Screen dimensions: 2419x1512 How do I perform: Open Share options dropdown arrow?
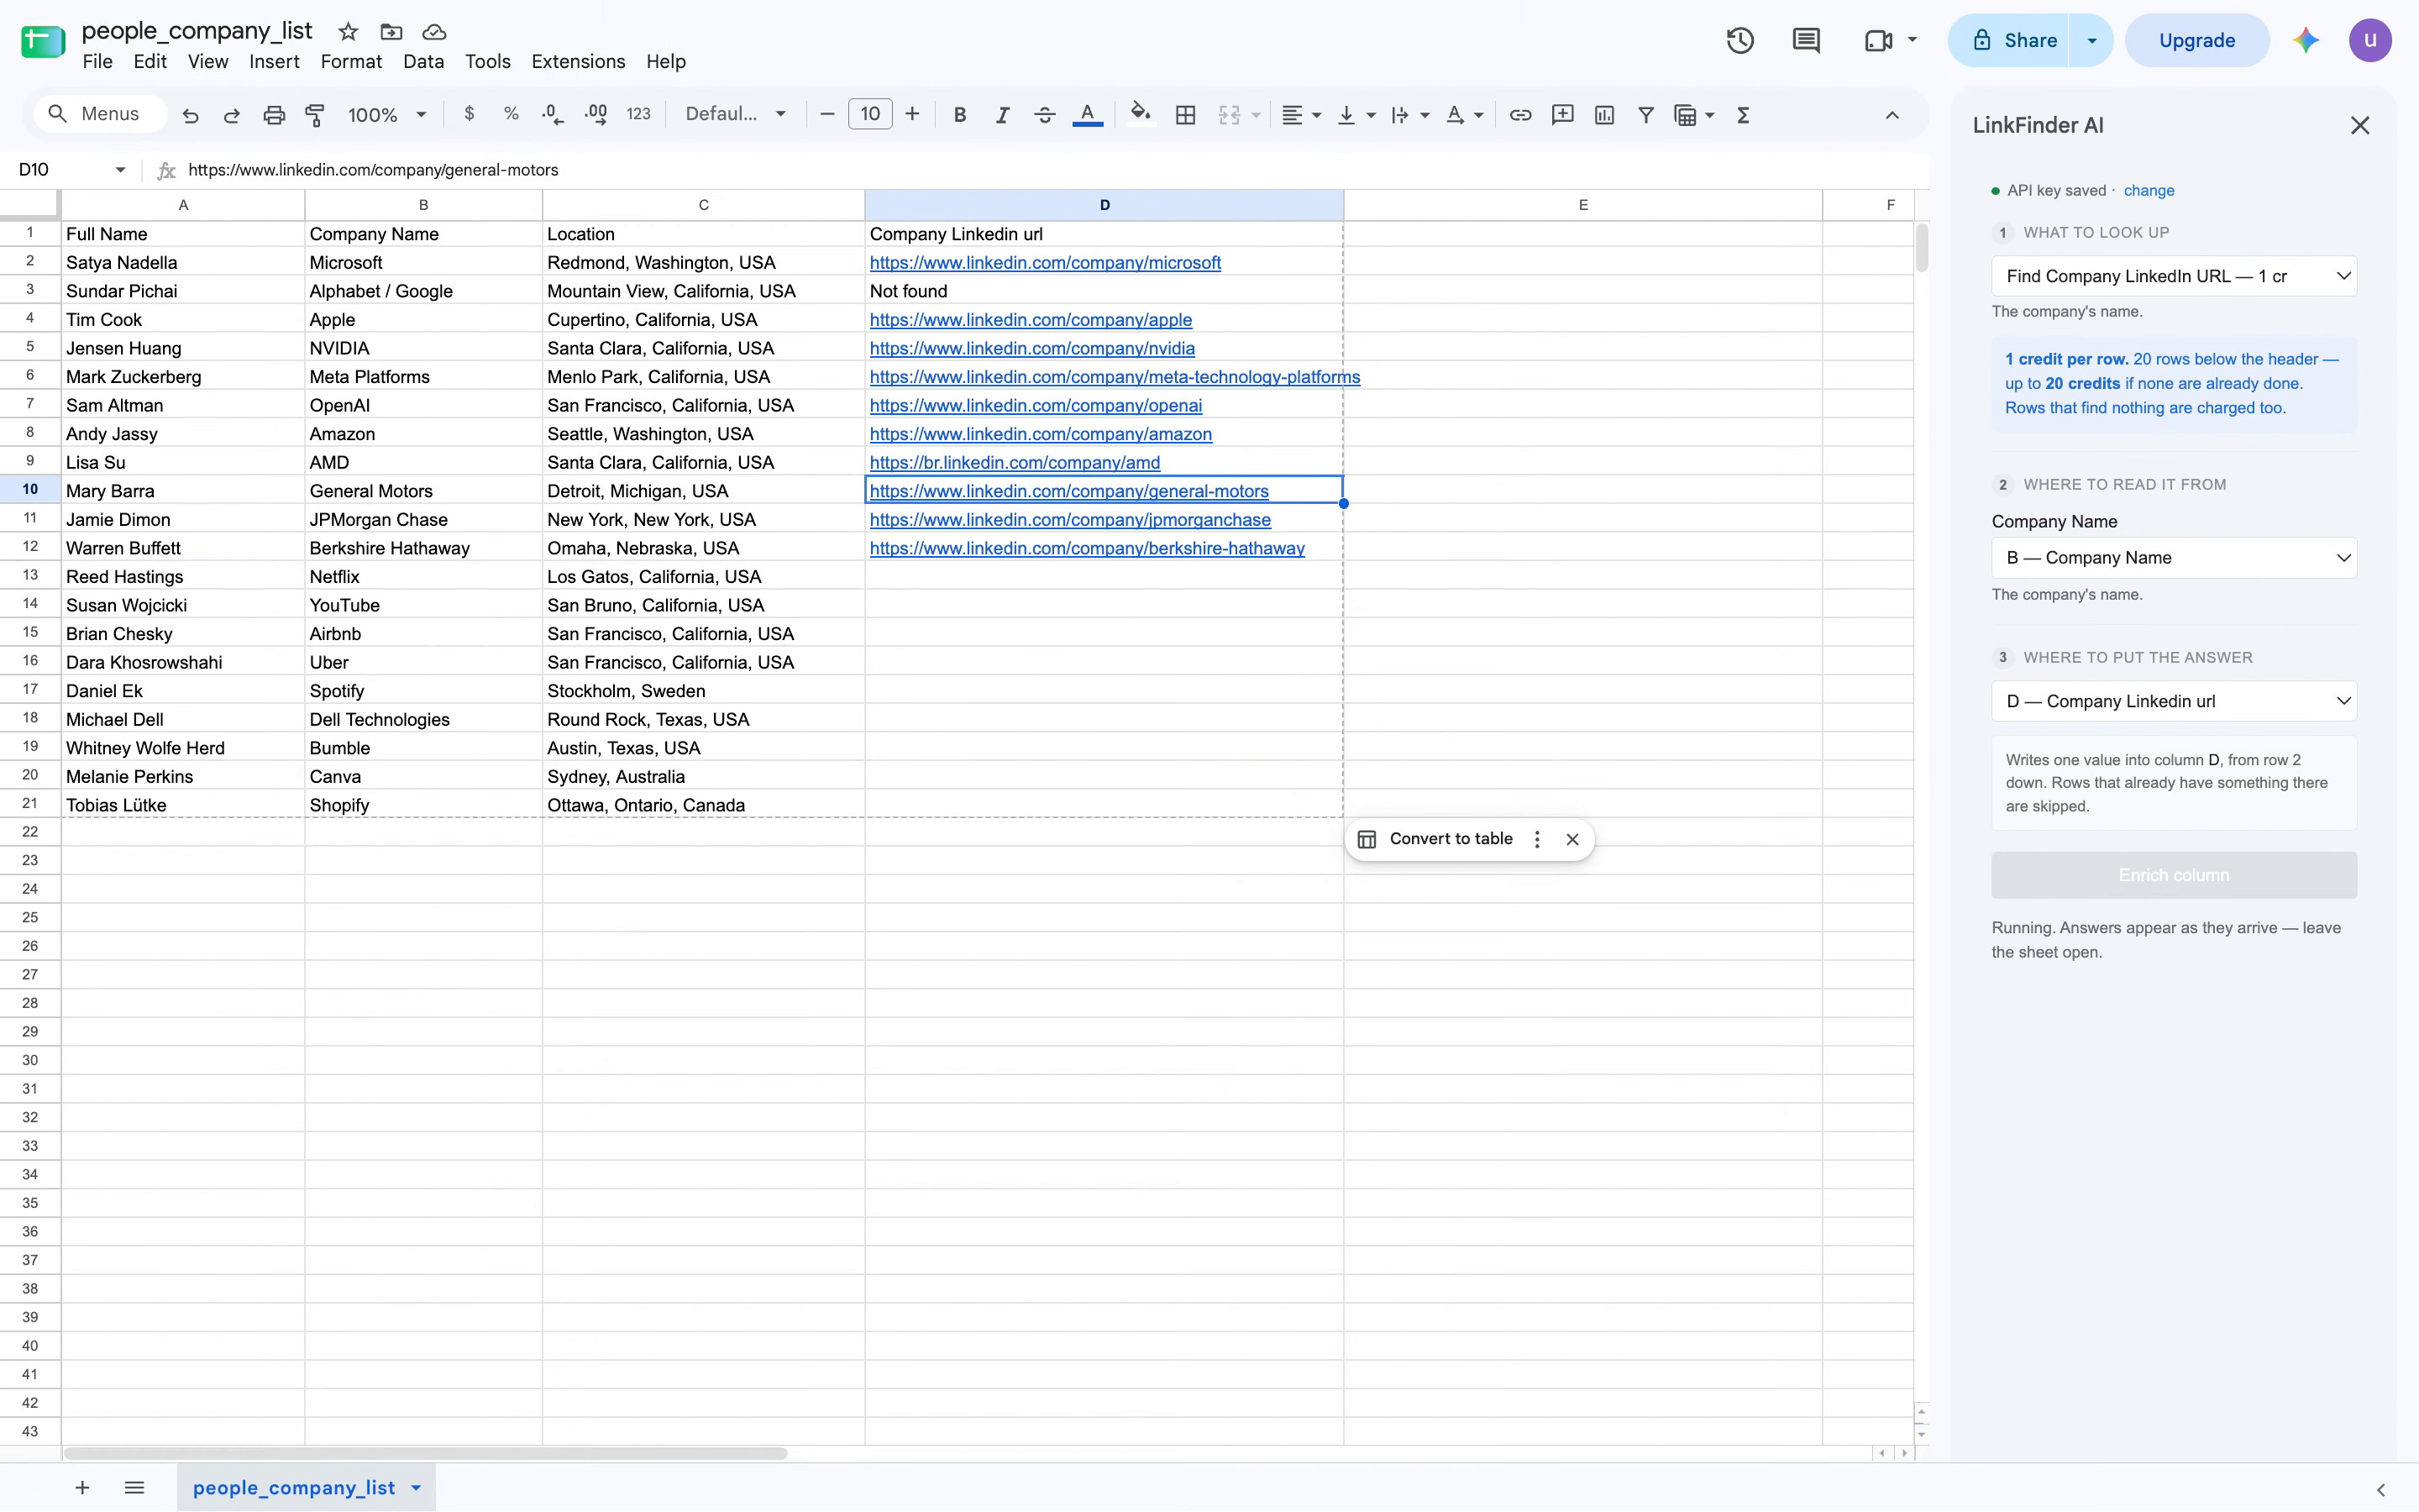(x=2091, y=40)
